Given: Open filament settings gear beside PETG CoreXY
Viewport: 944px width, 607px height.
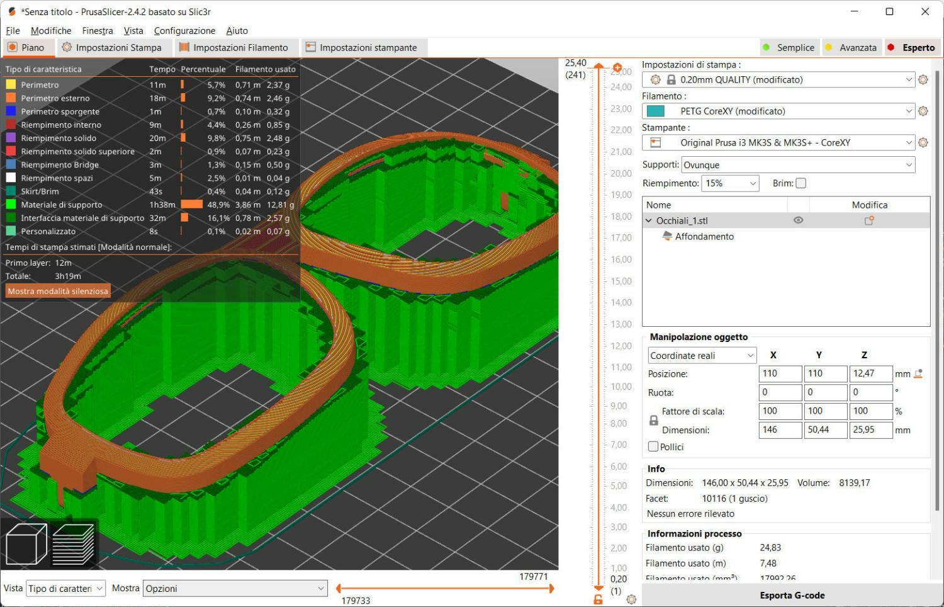Looking at the screenshot, I should [923, 111].
